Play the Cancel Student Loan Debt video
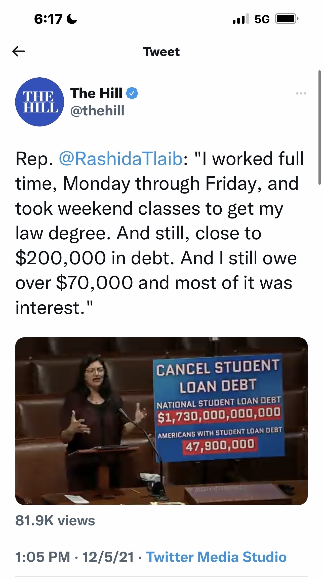The height and width of the screenshot is (580, 323). click(161, 421)
